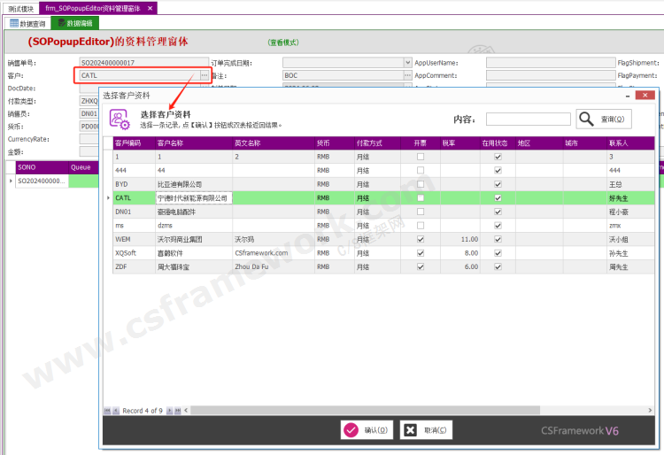Click the 内容 search input field
Viewport: 664px width, 455px height.
(527, 120)
